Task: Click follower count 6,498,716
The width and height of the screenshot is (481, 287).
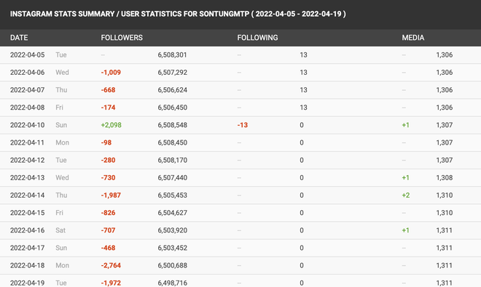Action: click(x=173, y=283)
